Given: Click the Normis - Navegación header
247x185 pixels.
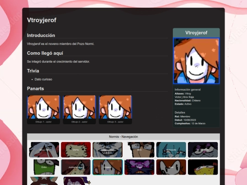Looking at the screenshot, I should tap(123, 137).
